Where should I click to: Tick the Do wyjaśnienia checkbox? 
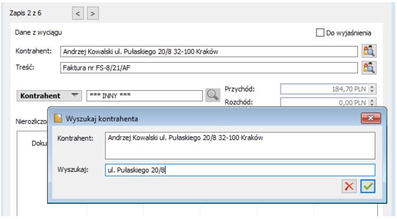click(x=320, y=33)
